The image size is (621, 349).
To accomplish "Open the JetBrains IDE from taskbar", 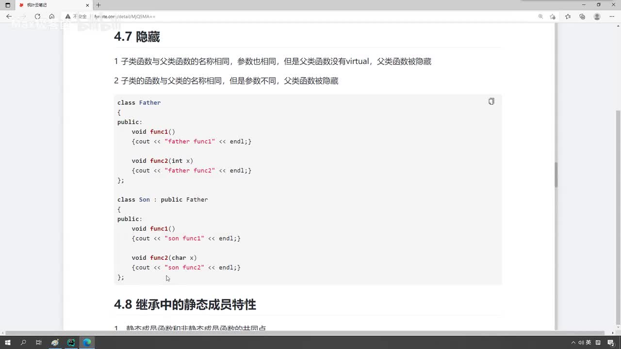I will (x=71, y=343).
